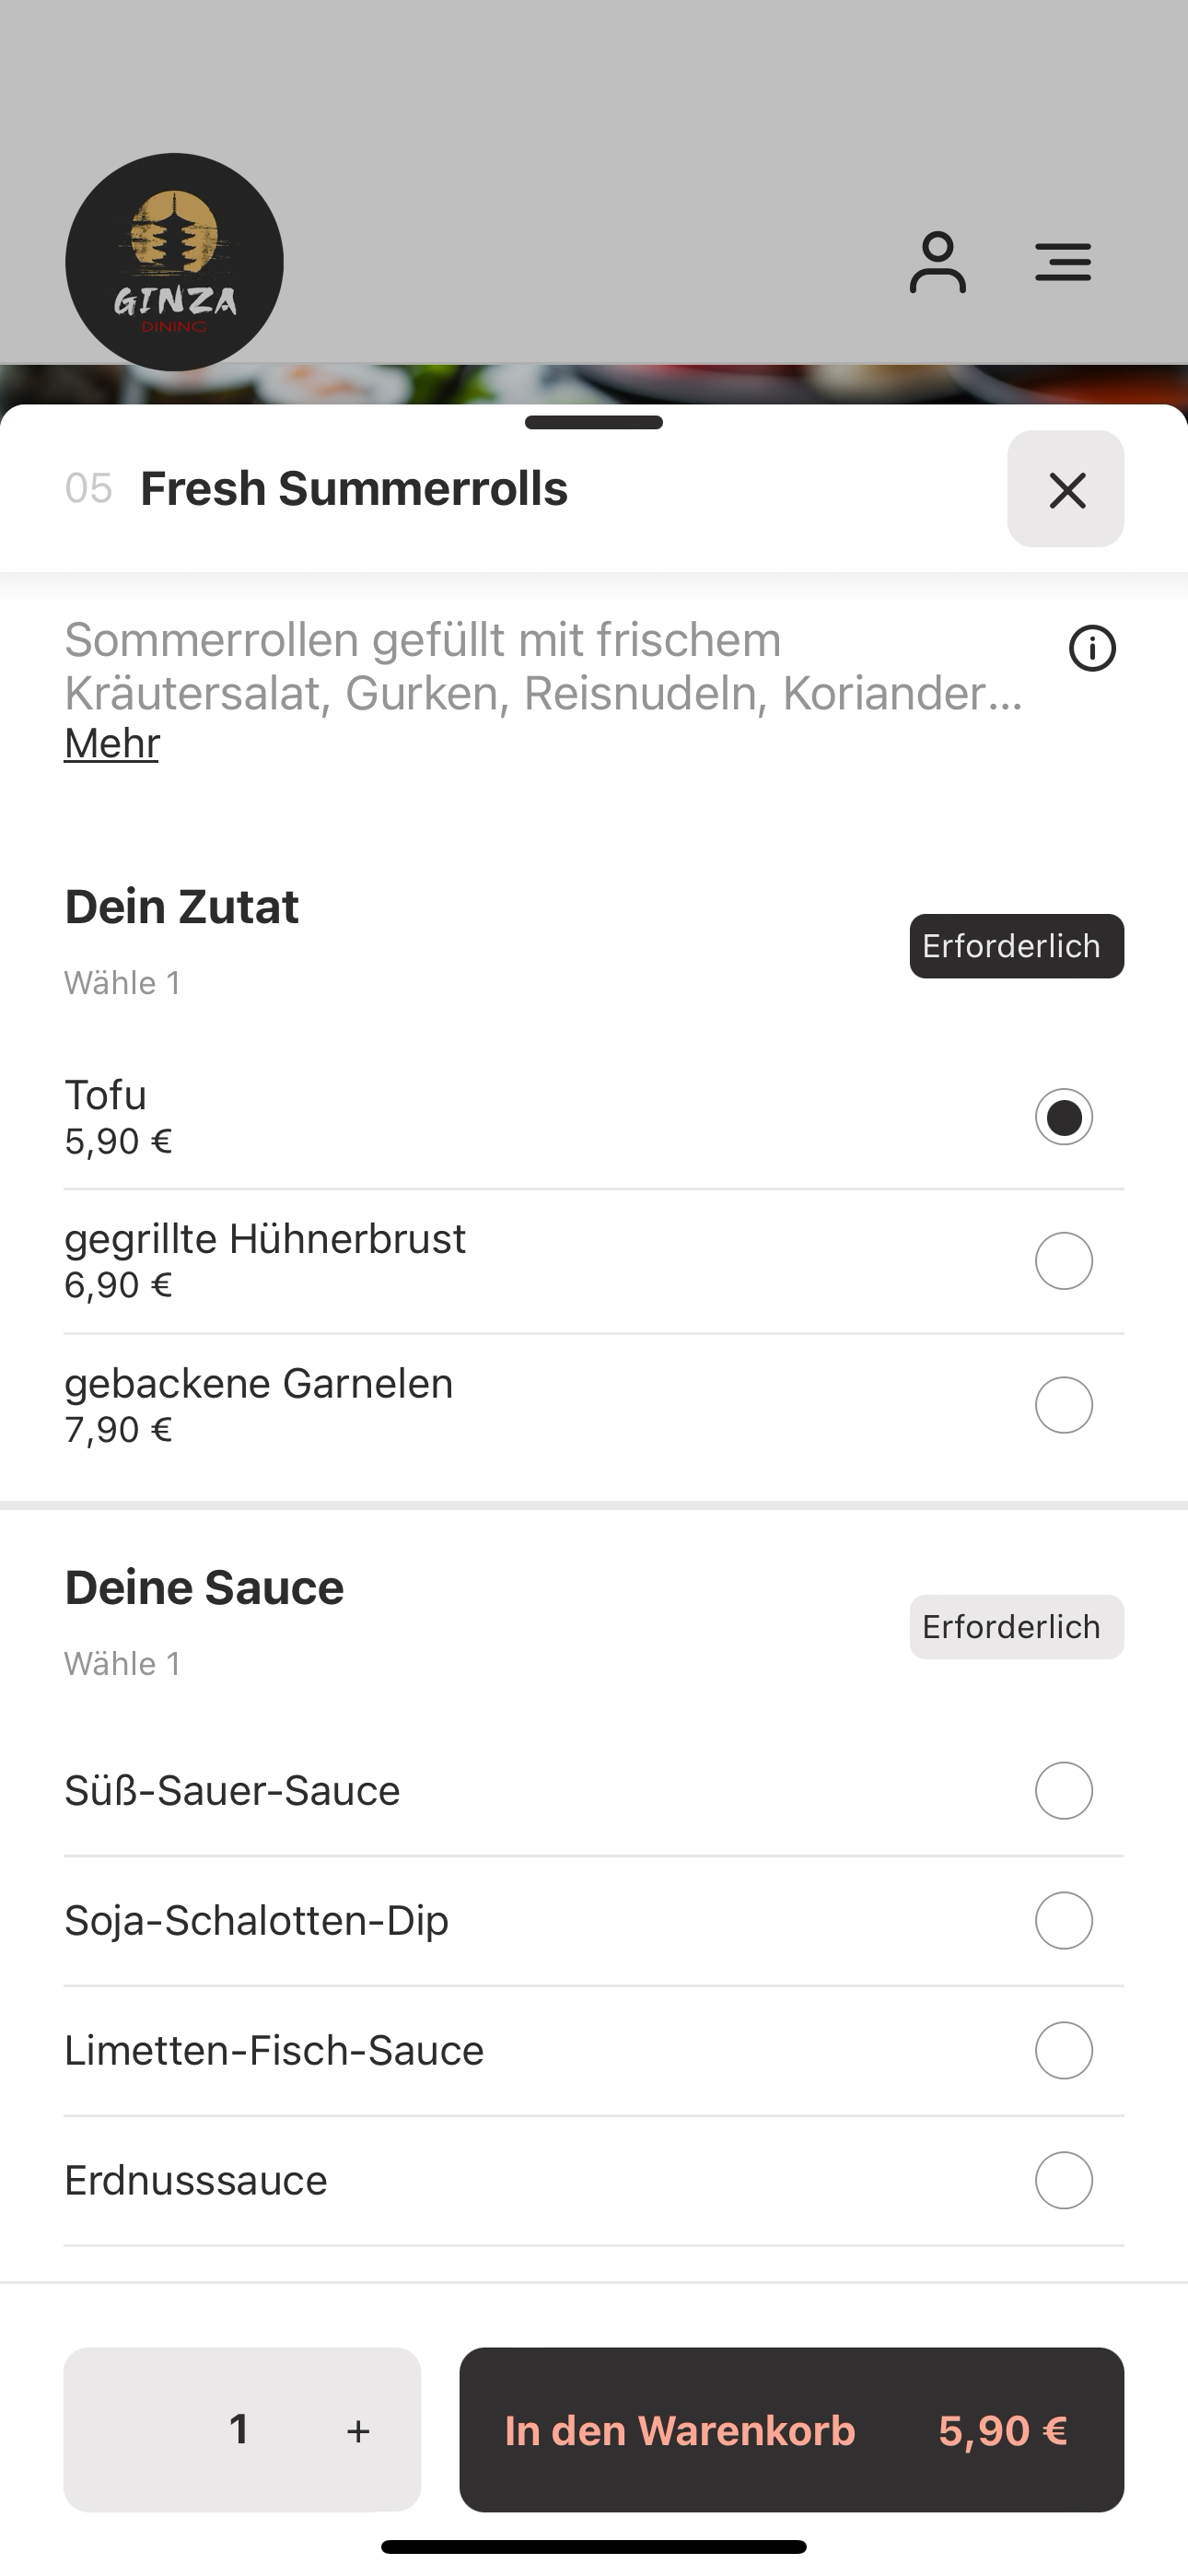The height and width of the screenshot is (2576, 1188).
Task: Open the user account profile icon
Action: point(937,262)
